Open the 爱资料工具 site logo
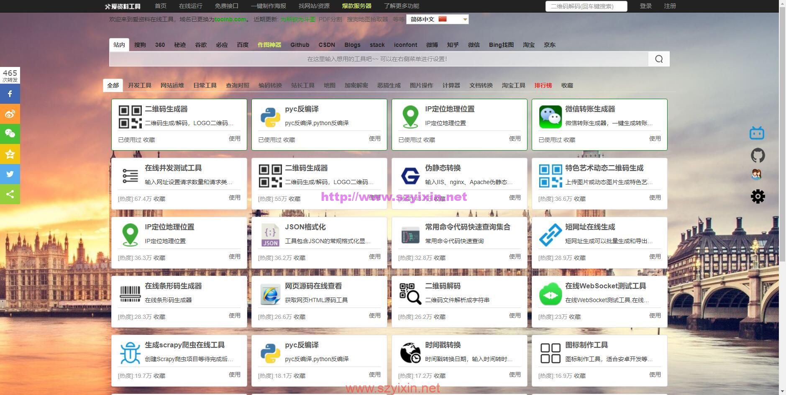The width and height of the screenshot is (786, 395). click(x=123, y=6)
